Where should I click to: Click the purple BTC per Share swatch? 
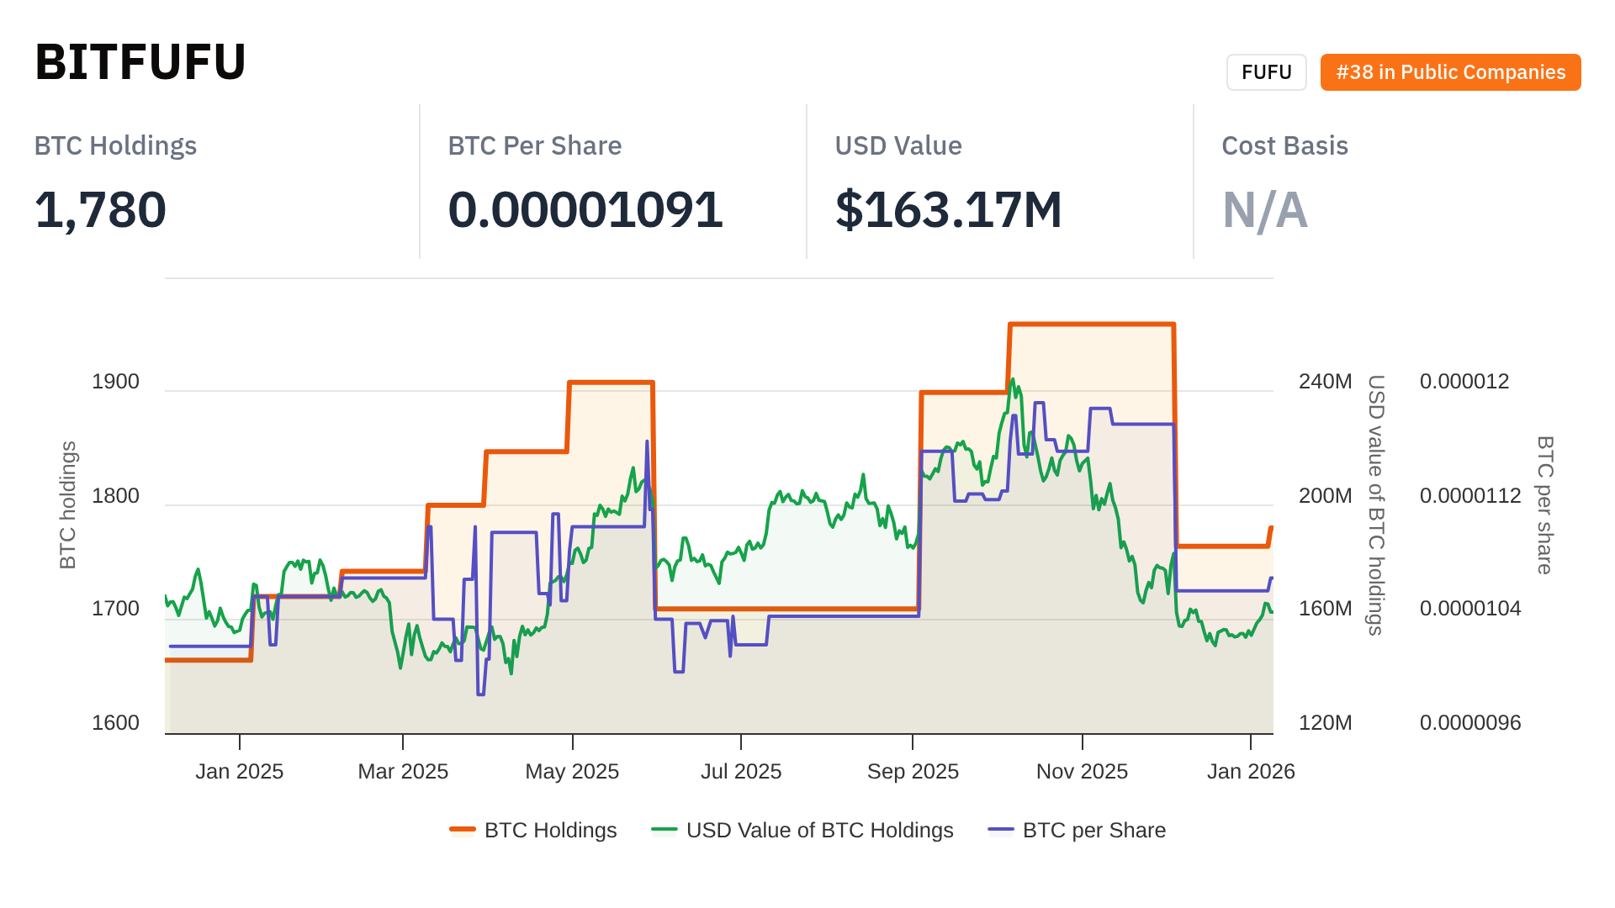point(1001,830)
